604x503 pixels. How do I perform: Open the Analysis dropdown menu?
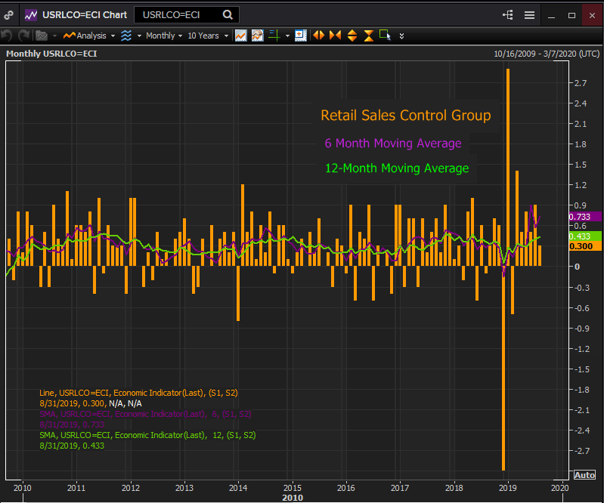pos(90,35)
